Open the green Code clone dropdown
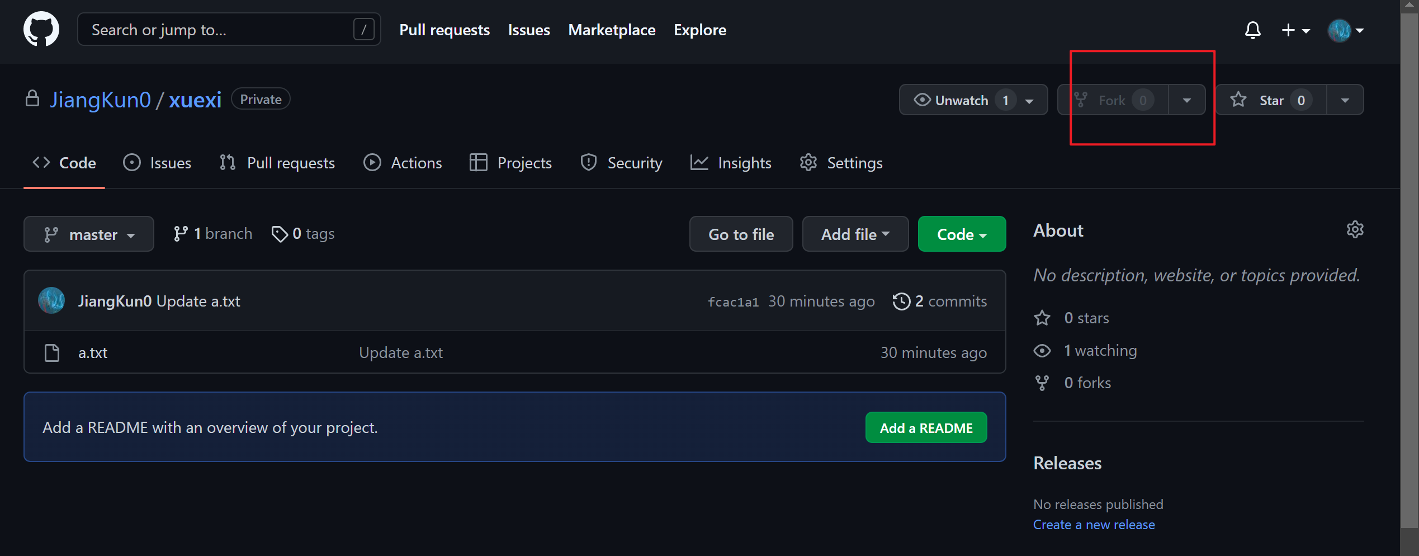Viewport: 1419px width, 556px height. (962, 234)
